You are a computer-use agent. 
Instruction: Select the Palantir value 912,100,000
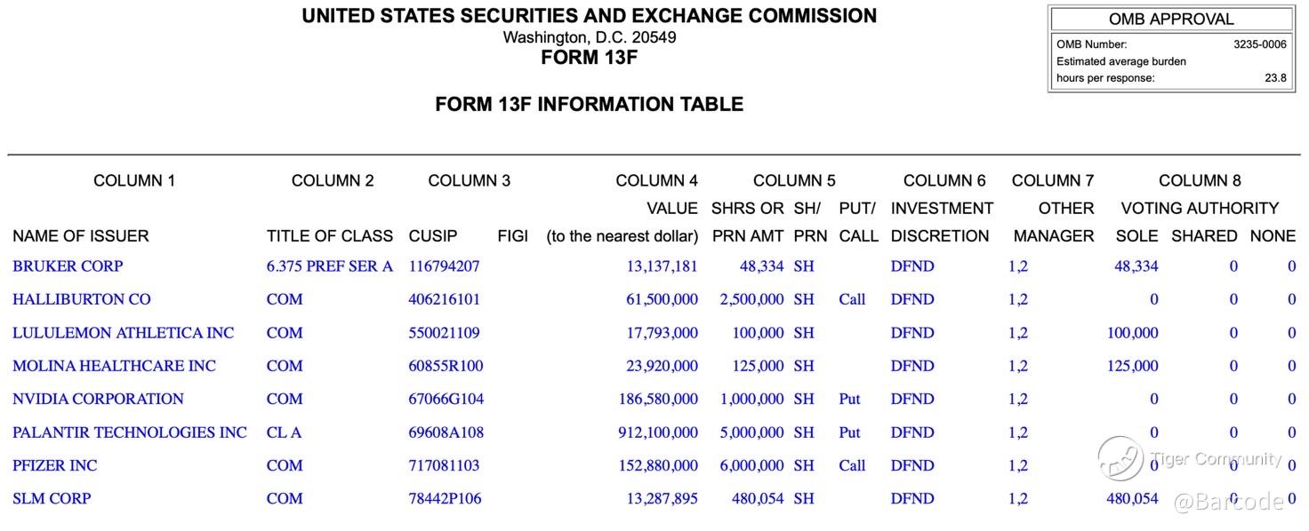click(658, 432)
